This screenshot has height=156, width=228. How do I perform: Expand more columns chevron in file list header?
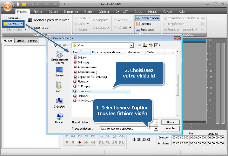pos(173,53)
